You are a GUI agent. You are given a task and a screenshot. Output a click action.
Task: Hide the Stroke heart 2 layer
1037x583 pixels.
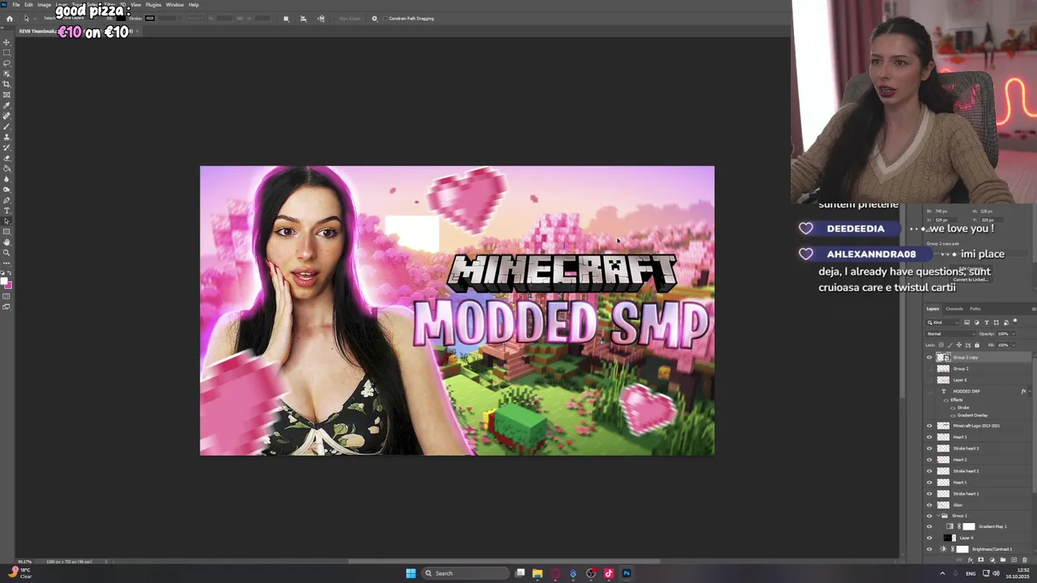coord(929,470)
